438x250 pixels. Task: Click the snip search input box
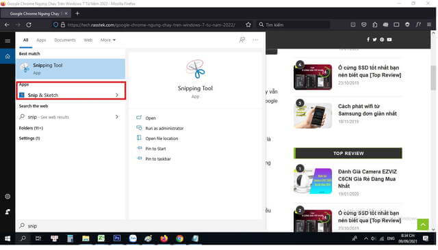pyautogui.click(x=140, y=226)
